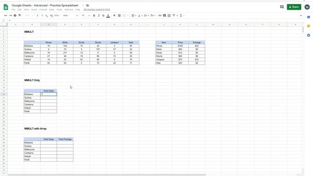Open the Calendar side panel icon
The height and width of the screenshot is (176, 313).
[309, 17]
